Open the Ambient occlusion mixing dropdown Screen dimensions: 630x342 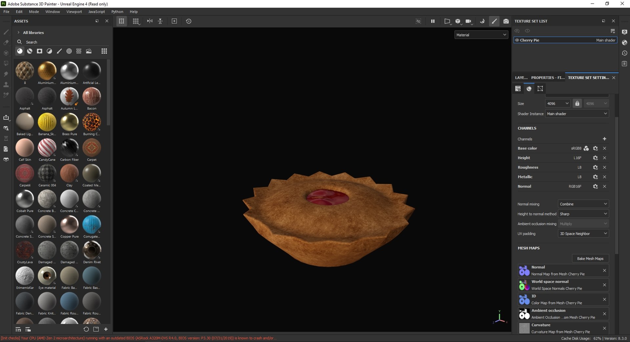583,224
